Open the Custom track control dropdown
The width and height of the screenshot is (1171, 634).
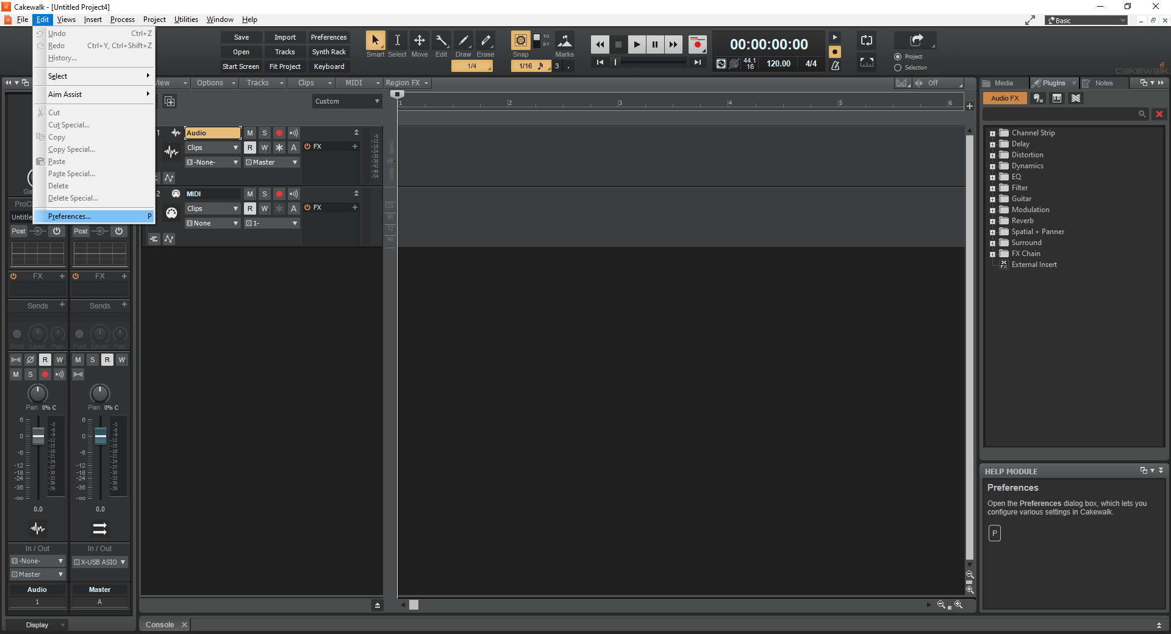point(348,101)
